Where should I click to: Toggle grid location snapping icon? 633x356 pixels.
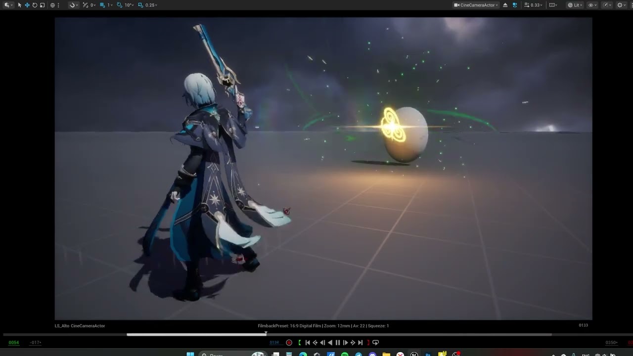coord(86,5)
